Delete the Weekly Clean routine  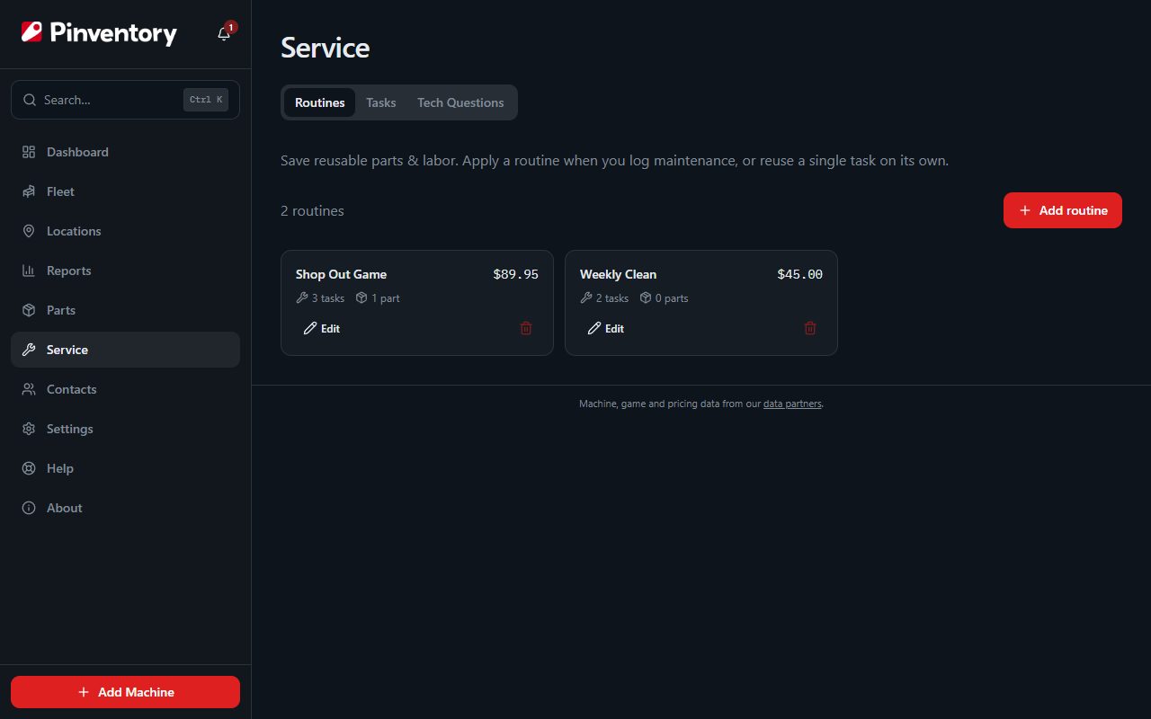pos(810,328)
